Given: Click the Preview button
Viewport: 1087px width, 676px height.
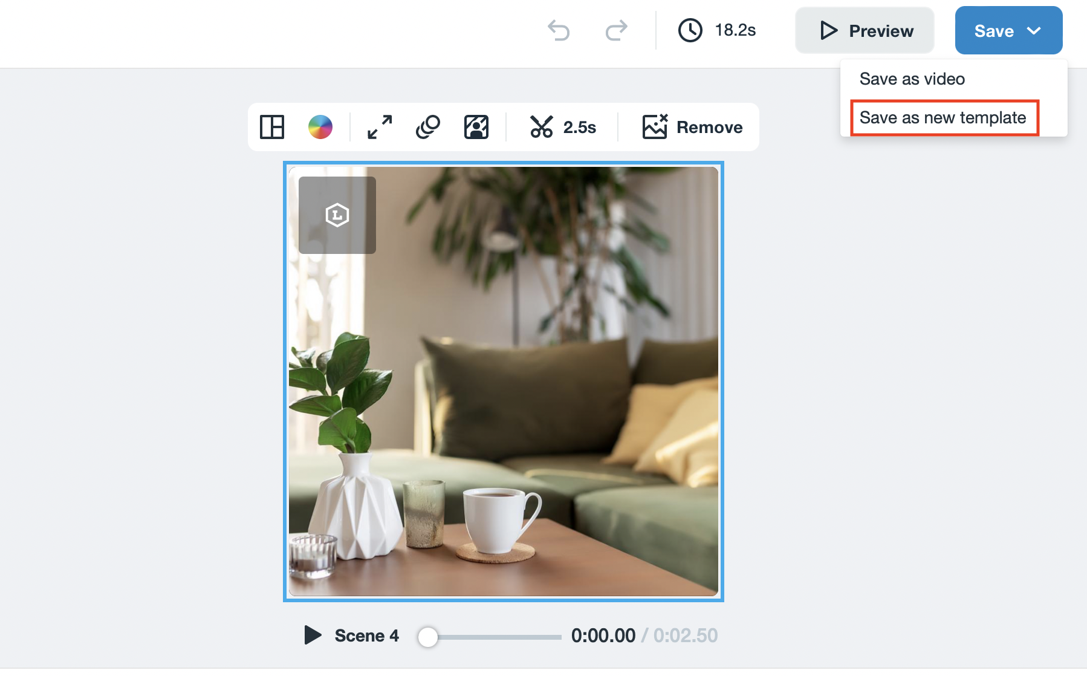Looking at the screenshot, I should click(865, 30).
